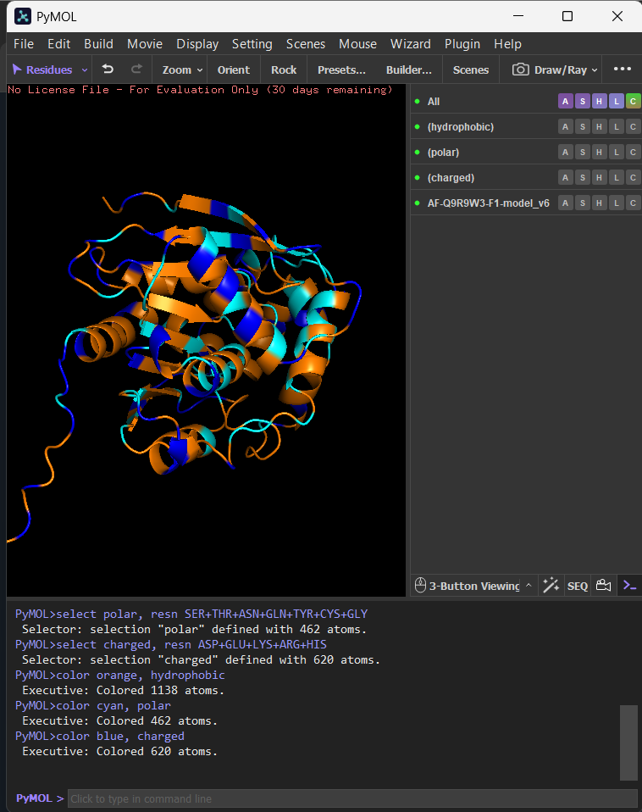
Task: Open the three-dots overflow menu
Action: point(622,69)
